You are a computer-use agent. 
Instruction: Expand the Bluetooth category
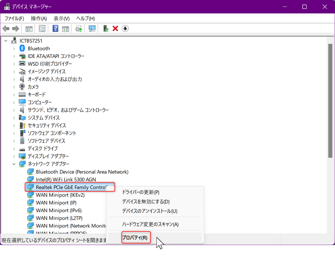[x=14, y=49]
